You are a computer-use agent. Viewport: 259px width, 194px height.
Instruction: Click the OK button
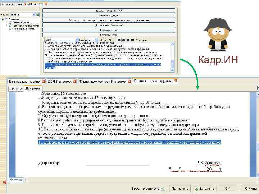(x=227, y=189)
